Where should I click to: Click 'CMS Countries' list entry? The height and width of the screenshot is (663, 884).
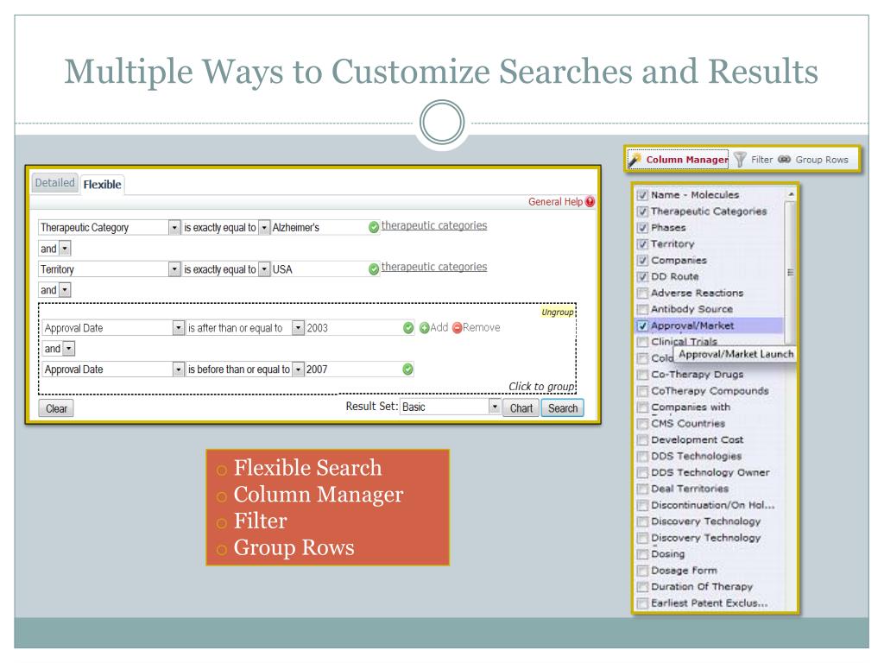click(688, 423)
